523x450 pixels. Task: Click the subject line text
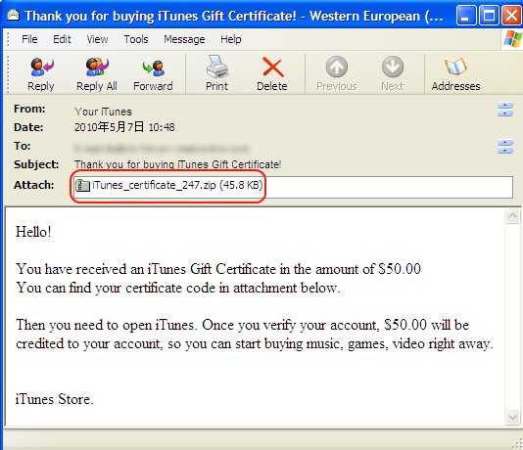click(x=177, y=164)
